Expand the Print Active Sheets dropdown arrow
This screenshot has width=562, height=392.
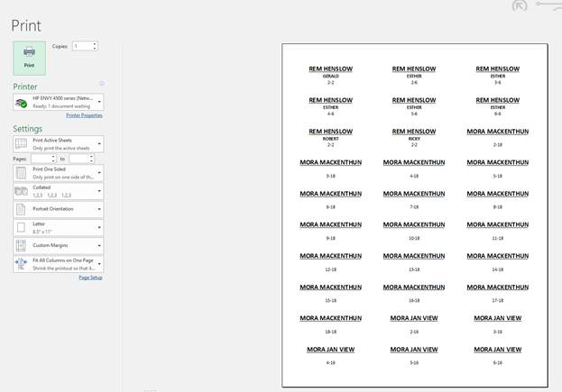tap(99, 144)
